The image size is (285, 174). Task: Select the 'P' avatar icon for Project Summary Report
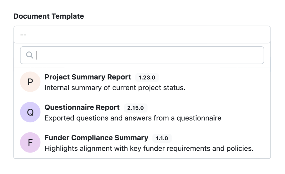coord(30,82)
